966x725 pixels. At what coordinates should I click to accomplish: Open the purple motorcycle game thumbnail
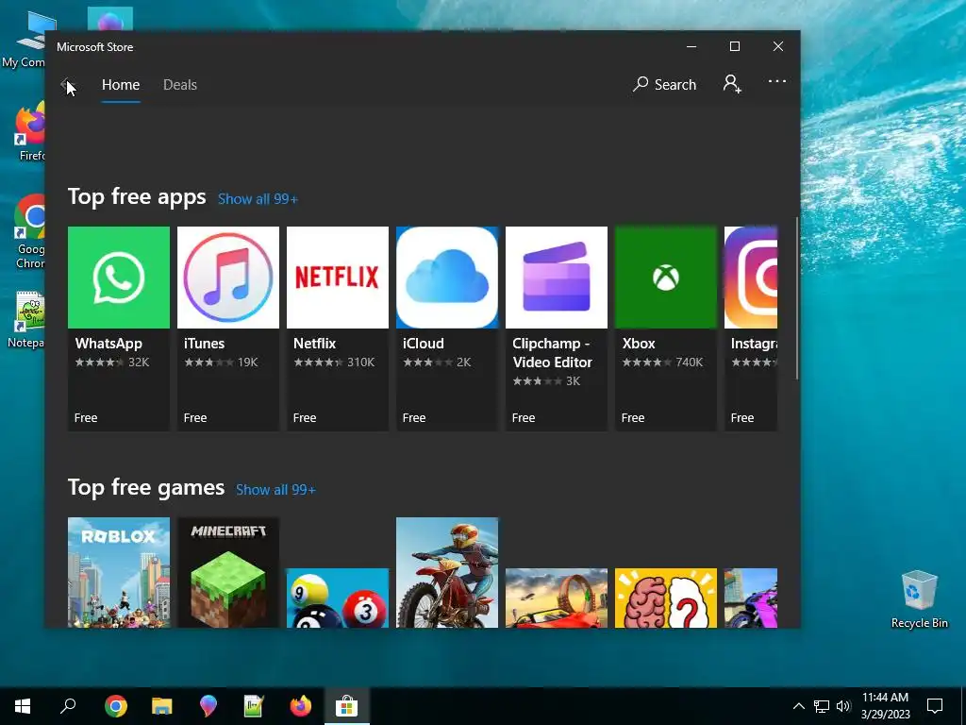point(751,598)
